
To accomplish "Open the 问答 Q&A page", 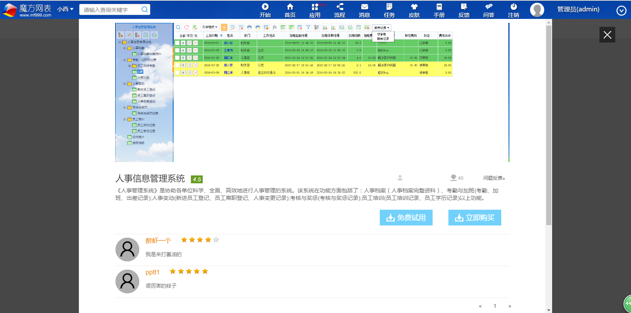I will (489, 10).
